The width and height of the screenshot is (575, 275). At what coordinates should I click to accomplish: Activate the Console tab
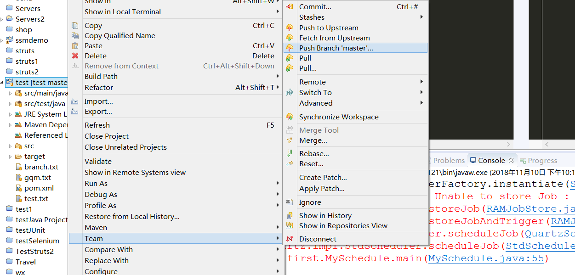(491, 161)
